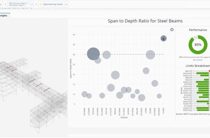
Task: Click the W8X10 bubble with plus sign
Action: click(x=164, y=38)
